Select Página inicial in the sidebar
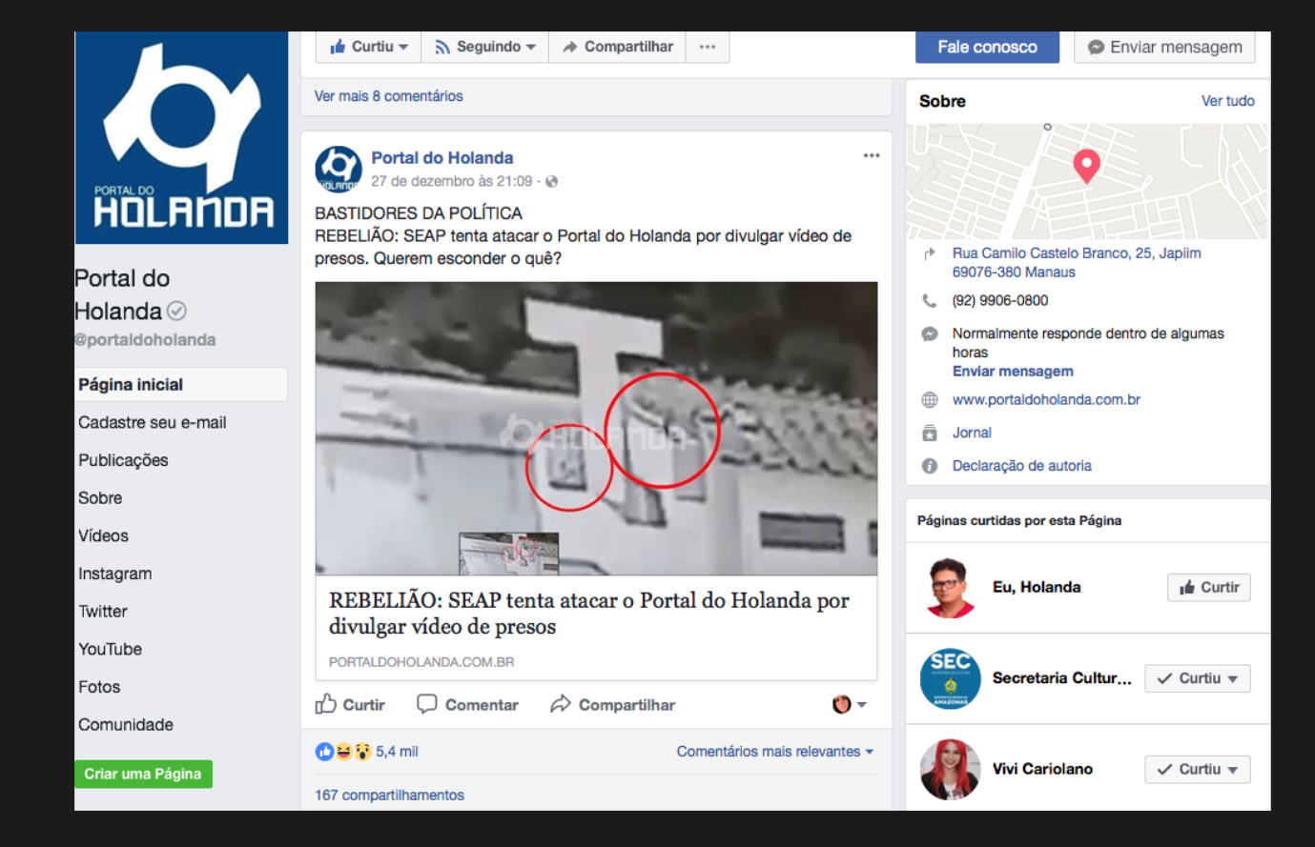 point(181,385)
